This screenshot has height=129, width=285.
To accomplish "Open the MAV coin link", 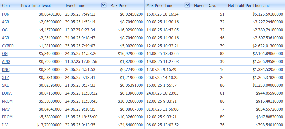I will point(6,109).
